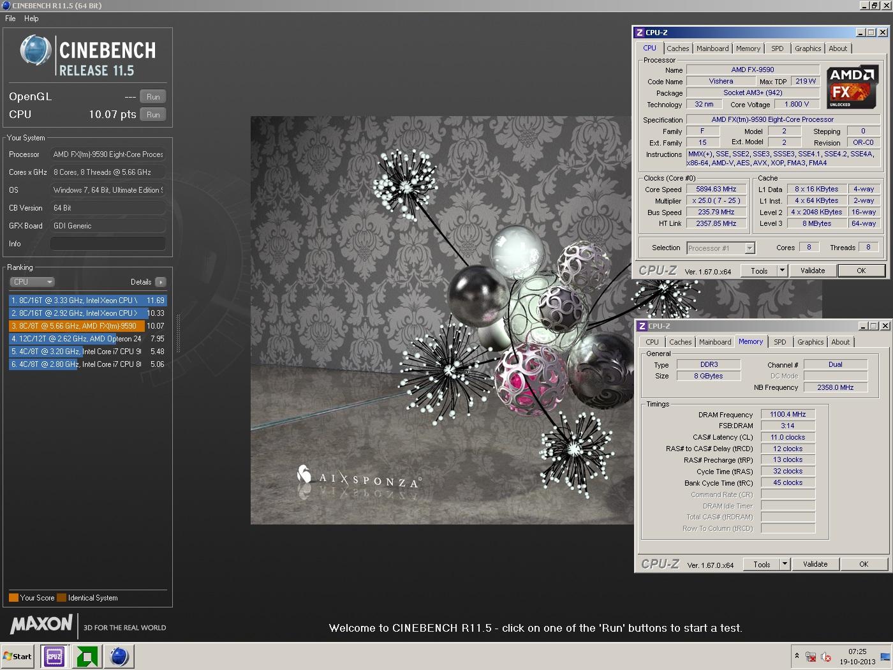This screenshot has width=893, height=670.
Task: Select ranking entry 6 Core i7 2.80 GHz
Action: pyautogui.click(x=88, y=364)
